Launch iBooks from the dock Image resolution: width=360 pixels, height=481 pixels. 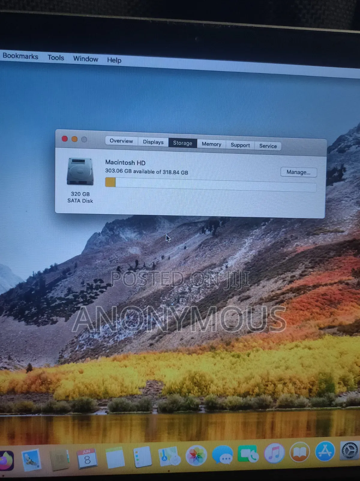coord(300,452)
